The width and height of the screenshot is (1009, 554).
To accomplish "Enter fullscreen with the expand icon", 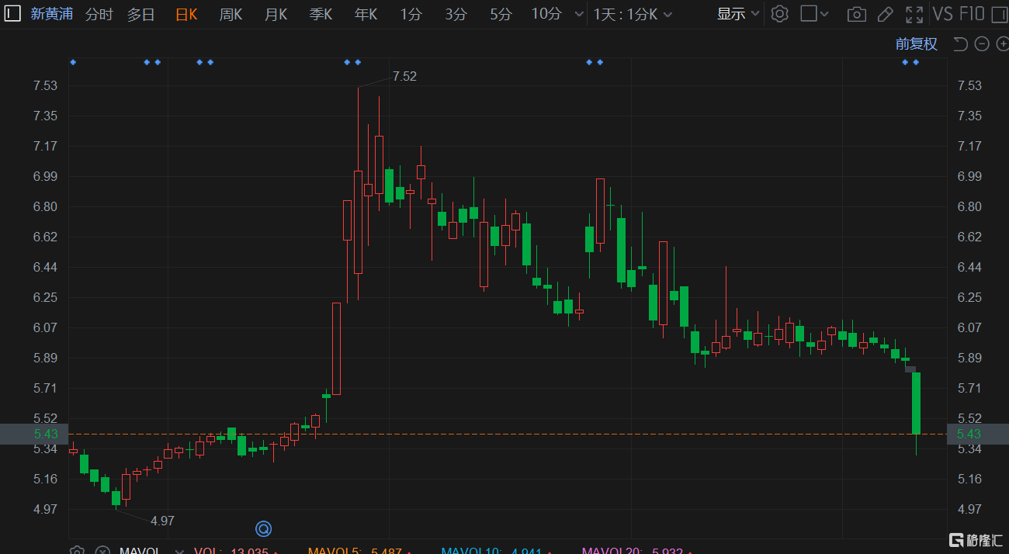I will tap(915, 14).
